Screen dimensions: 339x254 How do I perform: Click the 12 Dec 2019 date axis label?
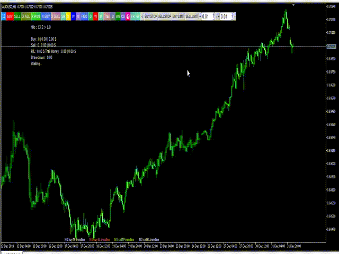coord(7,246)
